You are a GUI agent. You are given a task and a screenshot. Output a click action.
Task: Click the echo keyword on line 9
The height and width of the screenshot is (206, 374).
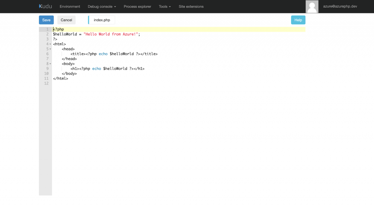click(x=96, y=69)
